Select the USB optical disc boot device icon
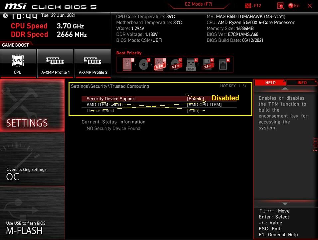The width and height of the screenshot is (318, 240). coord(176,64)
